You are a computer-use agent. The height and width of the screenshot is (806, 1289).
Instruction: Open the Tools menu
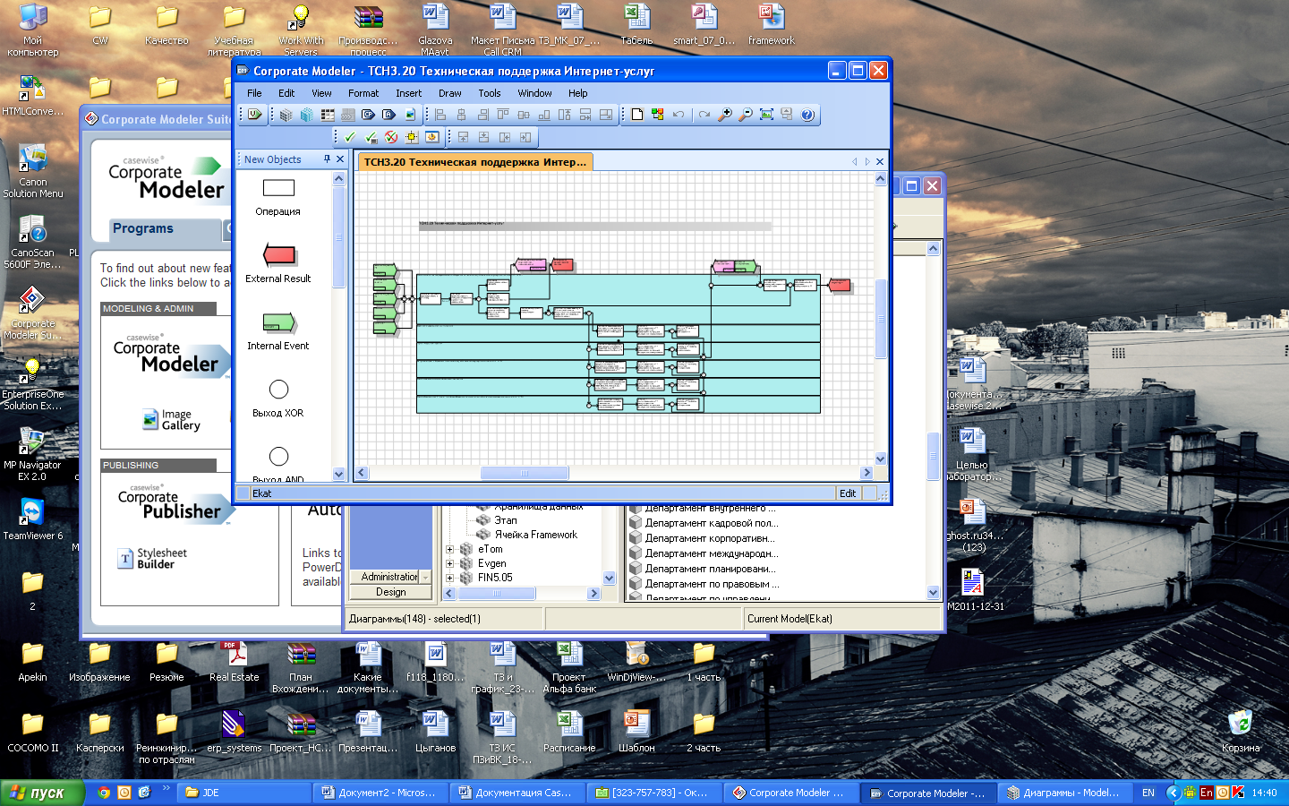click(490, 93)
